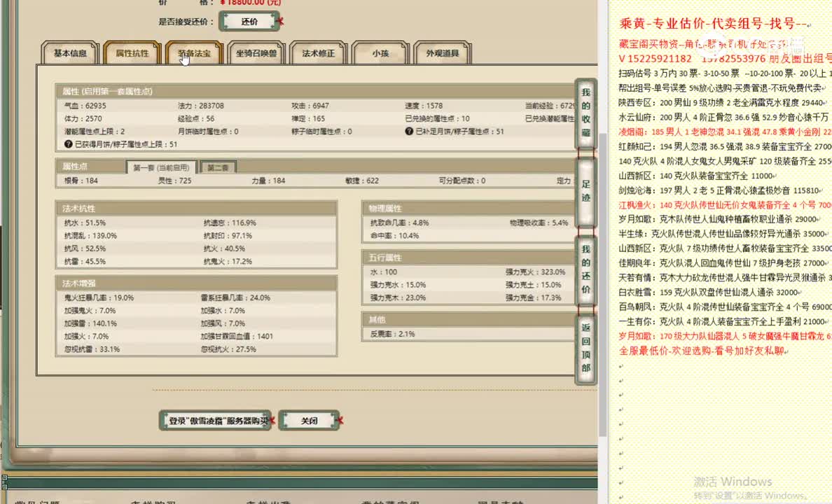Click the red 江枫渔火 line in the document
This screenshot has width=832, height=504.
(x=725, y=205)
